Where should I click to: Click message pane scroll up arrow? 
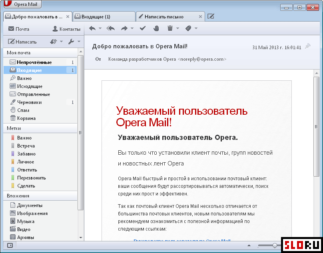tap(316, 73)
